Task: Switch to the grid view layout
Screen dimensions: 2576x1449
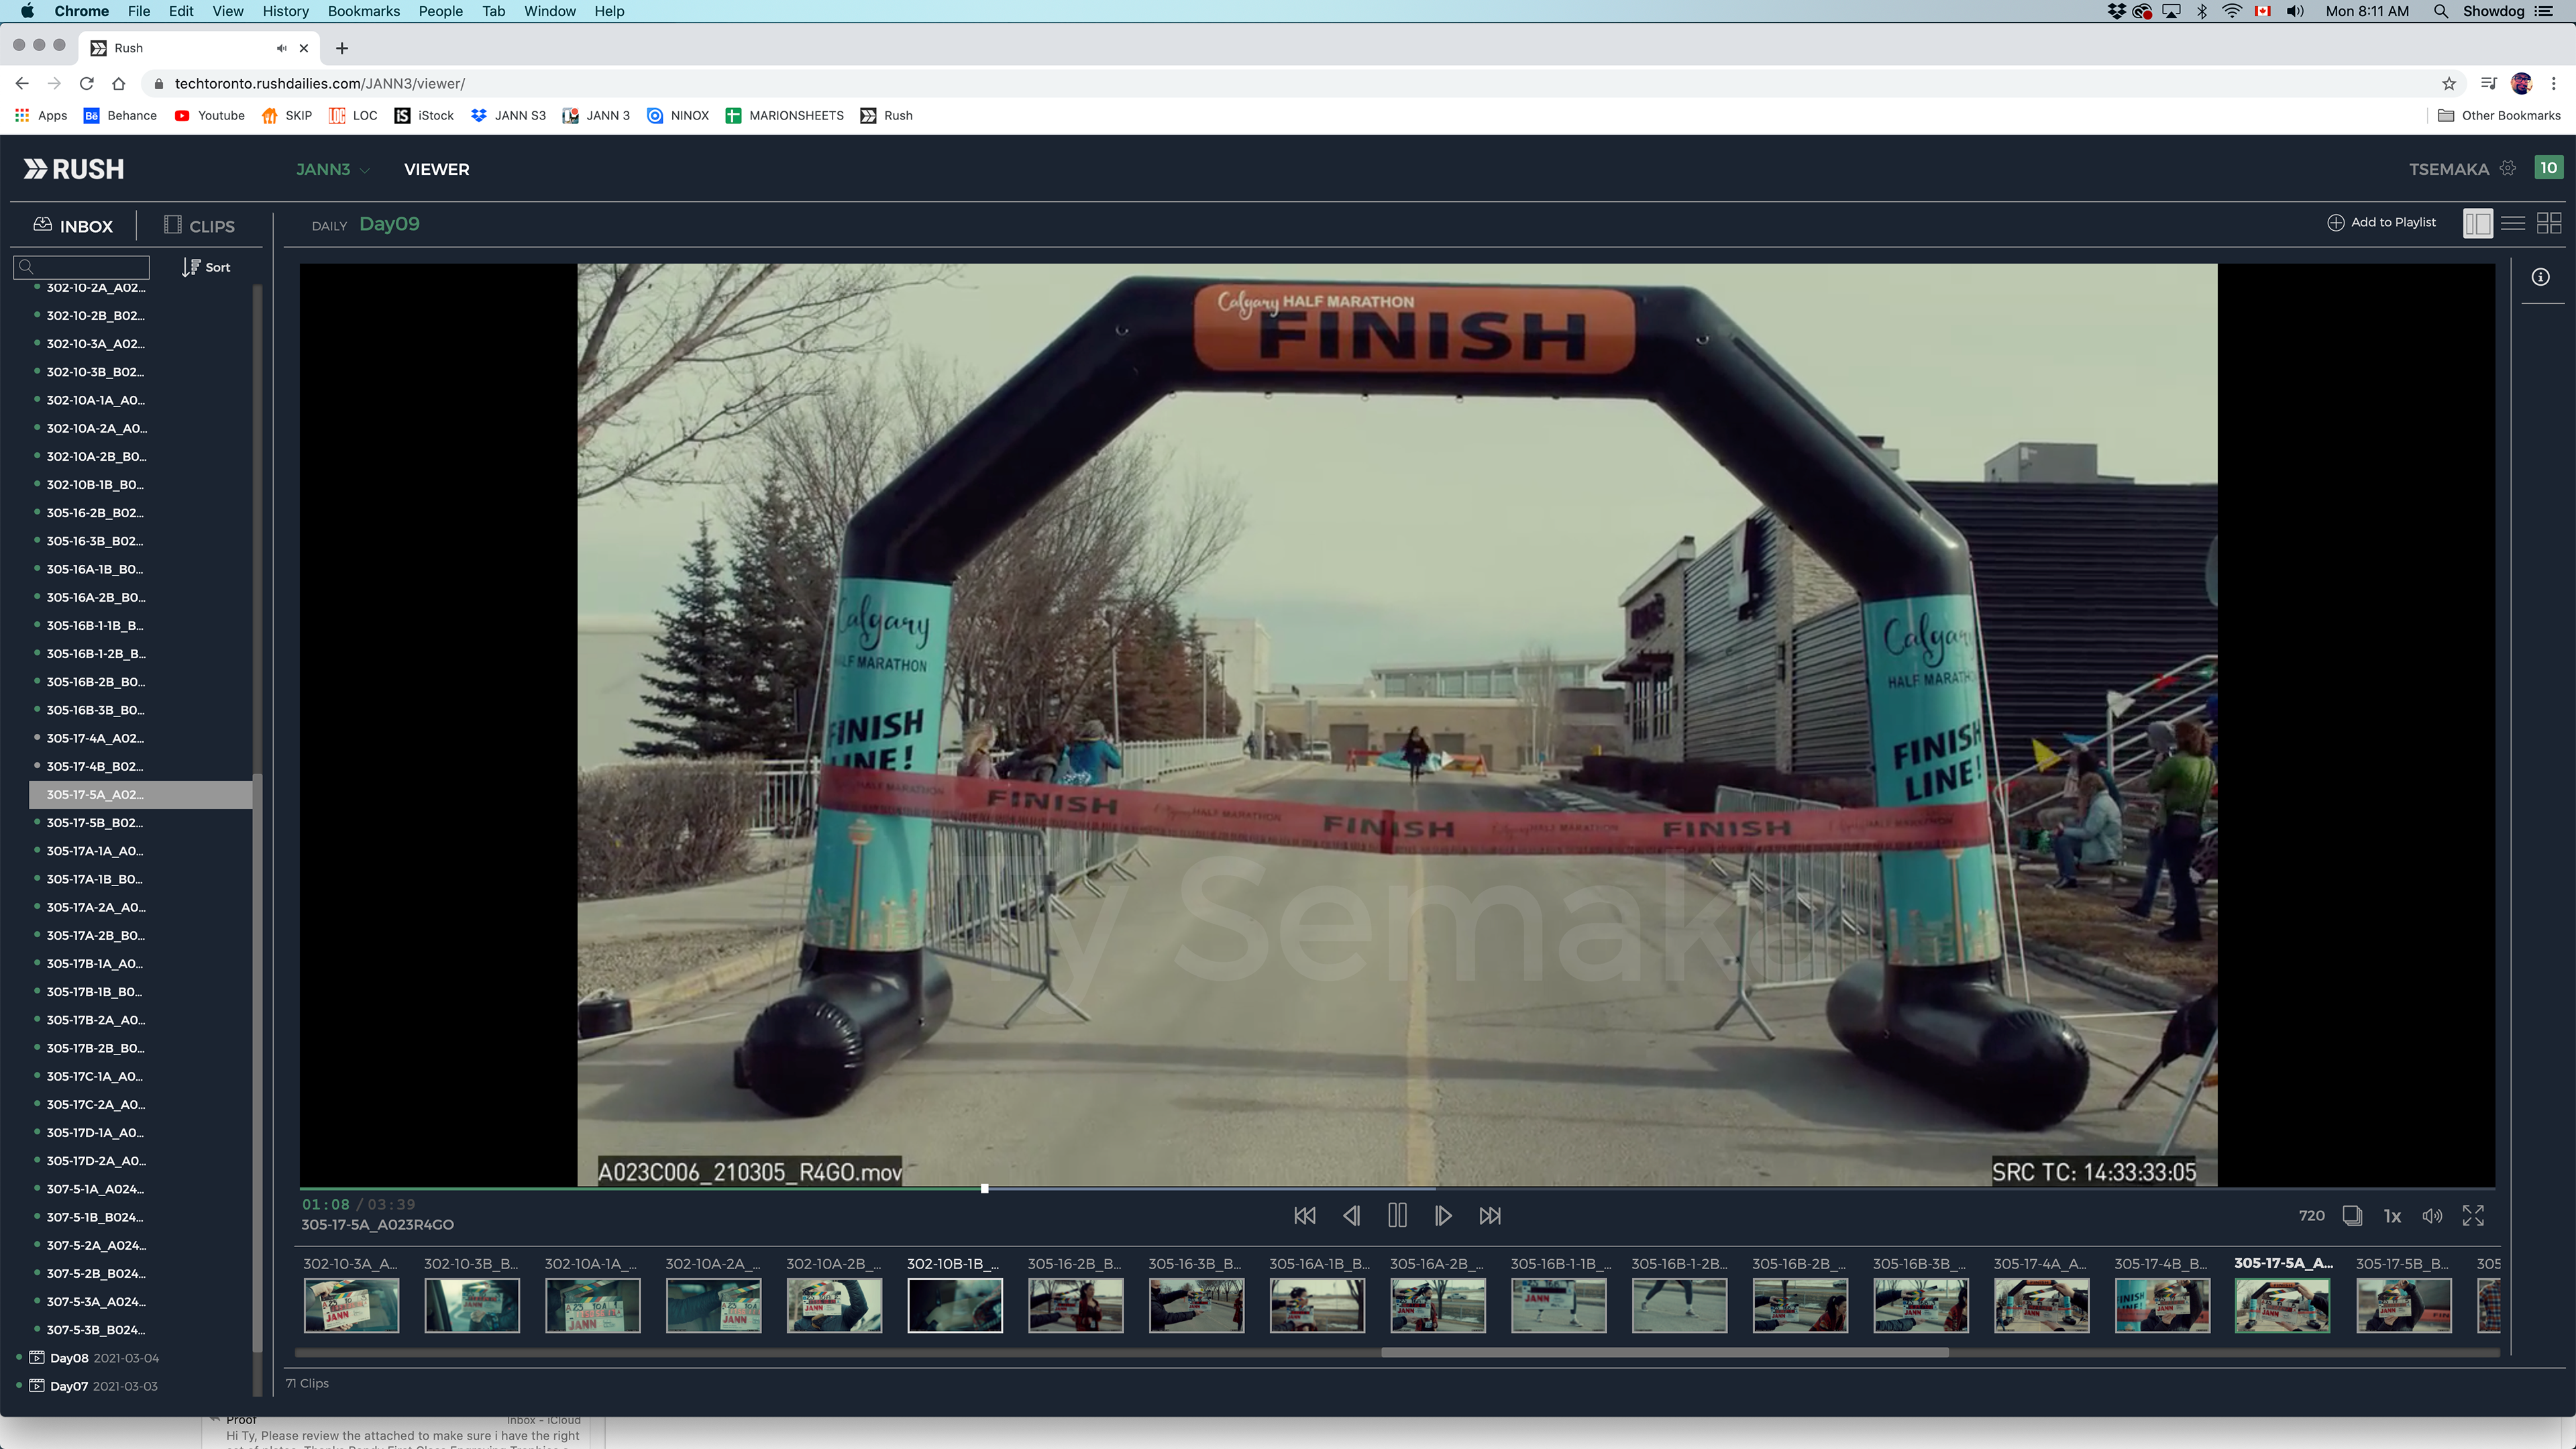Action: click(x=2549, y=223)
